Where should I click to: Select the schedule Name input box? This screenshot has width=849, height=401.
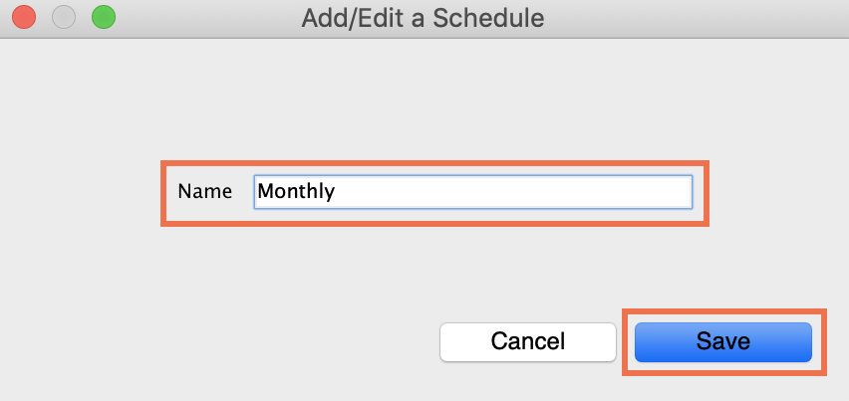point(472,191)
